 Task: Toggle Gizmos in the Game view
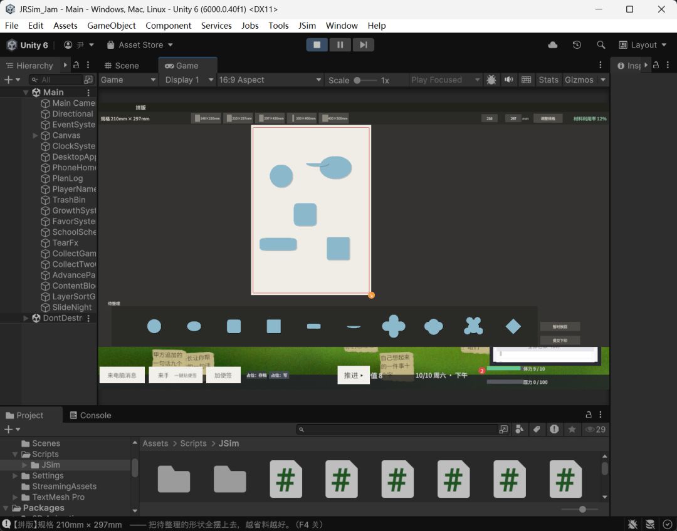pos(579,80)
